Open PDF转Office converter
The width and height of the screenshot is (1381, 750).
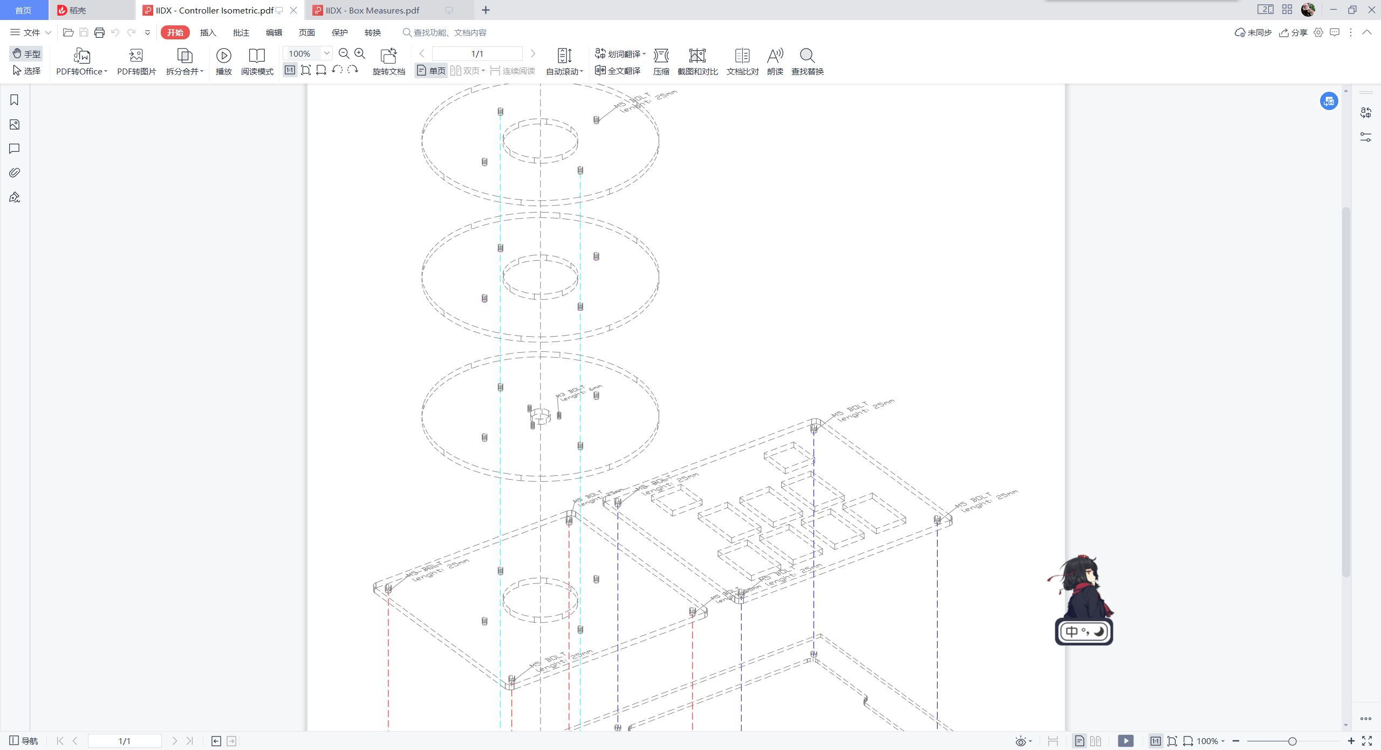click(x=81, y=62)
